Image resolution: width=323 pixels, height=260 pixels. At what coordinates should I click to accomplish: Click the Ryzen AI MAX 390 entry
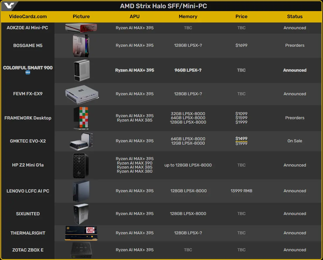pos(134,163)
